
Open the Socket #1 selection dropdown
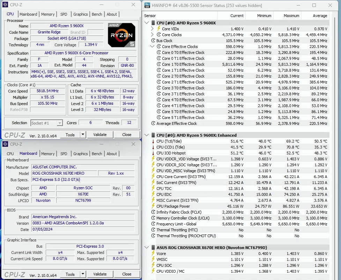60,123
